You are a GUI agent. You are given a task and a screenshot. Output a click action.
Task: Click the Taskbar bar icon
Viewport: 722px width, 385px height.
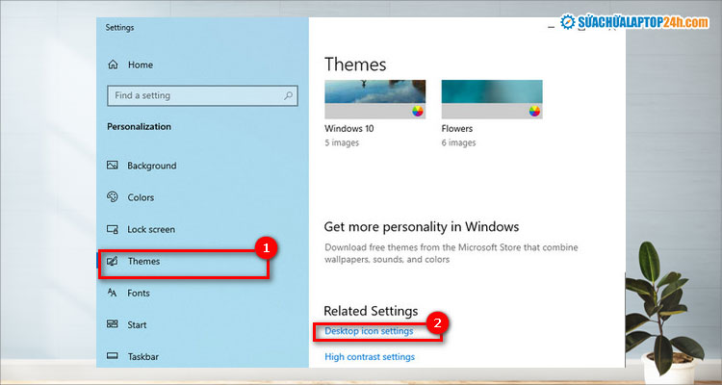click(x=113, y=356)
